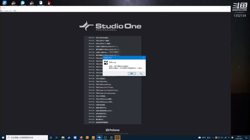Open the highlighted yellow ring app on taskbar

[x=117, y=138]
